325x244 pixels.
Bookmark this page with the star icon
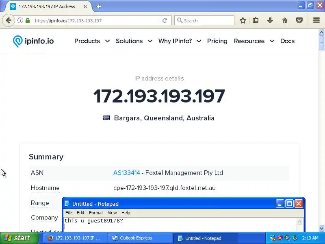tap(243, 20)
